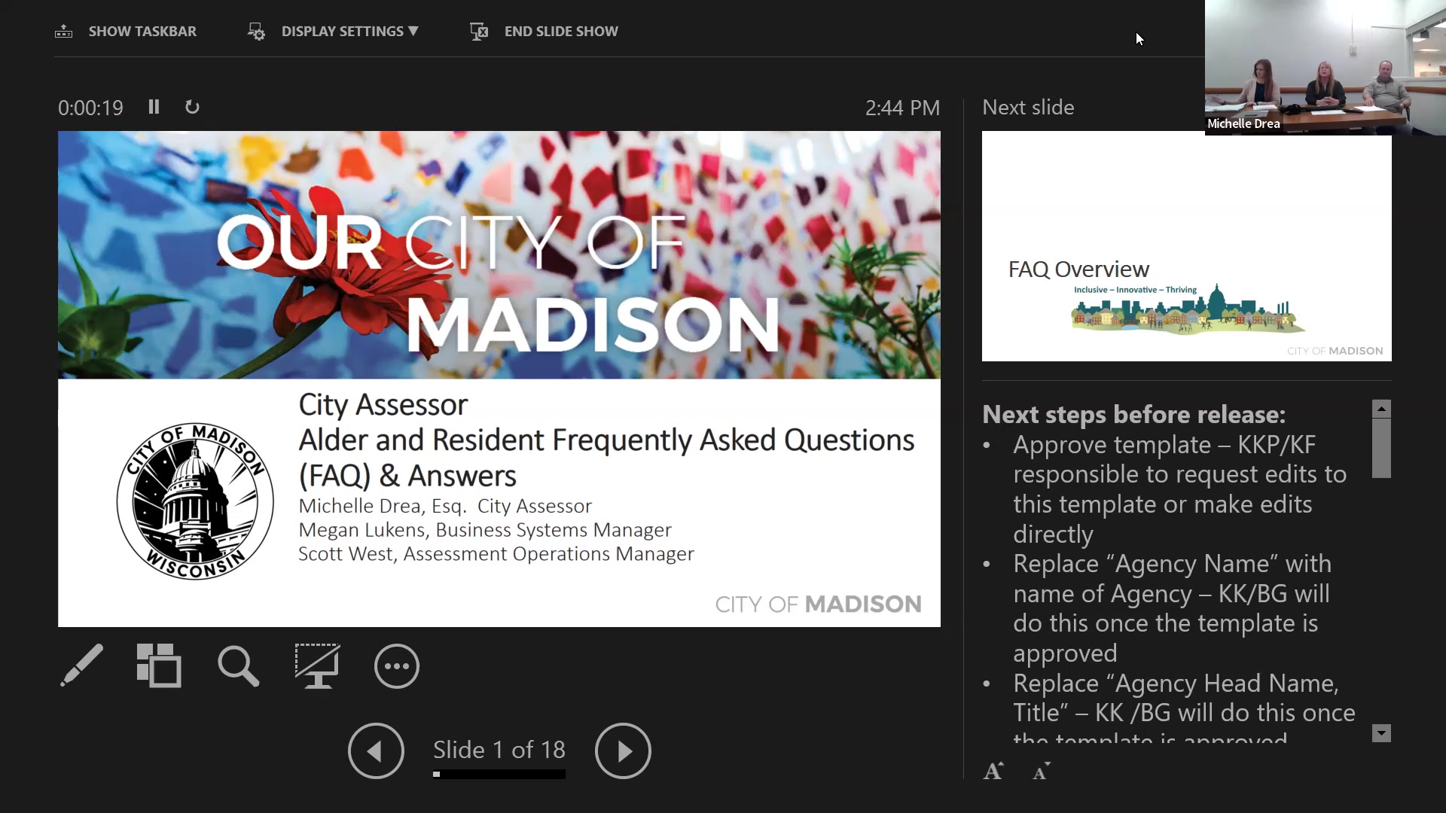The height and width of the screenshot is (813, 1446).
Task: Restart the presentation timer
Action: coord(192,107)
